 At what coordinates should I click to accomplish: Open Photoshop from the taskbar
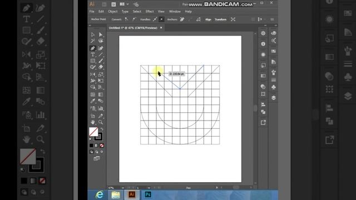pyautogui.click(x=148, y=194)
